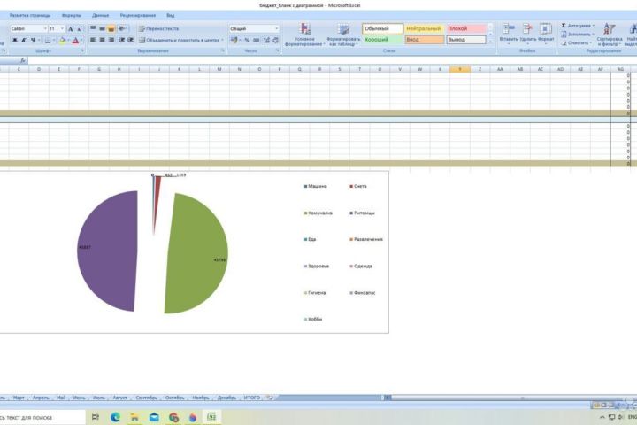Switch to the ИТОГО sheet tab
Image resolution: width=637 pixels, height=425 pixels.
252,398
